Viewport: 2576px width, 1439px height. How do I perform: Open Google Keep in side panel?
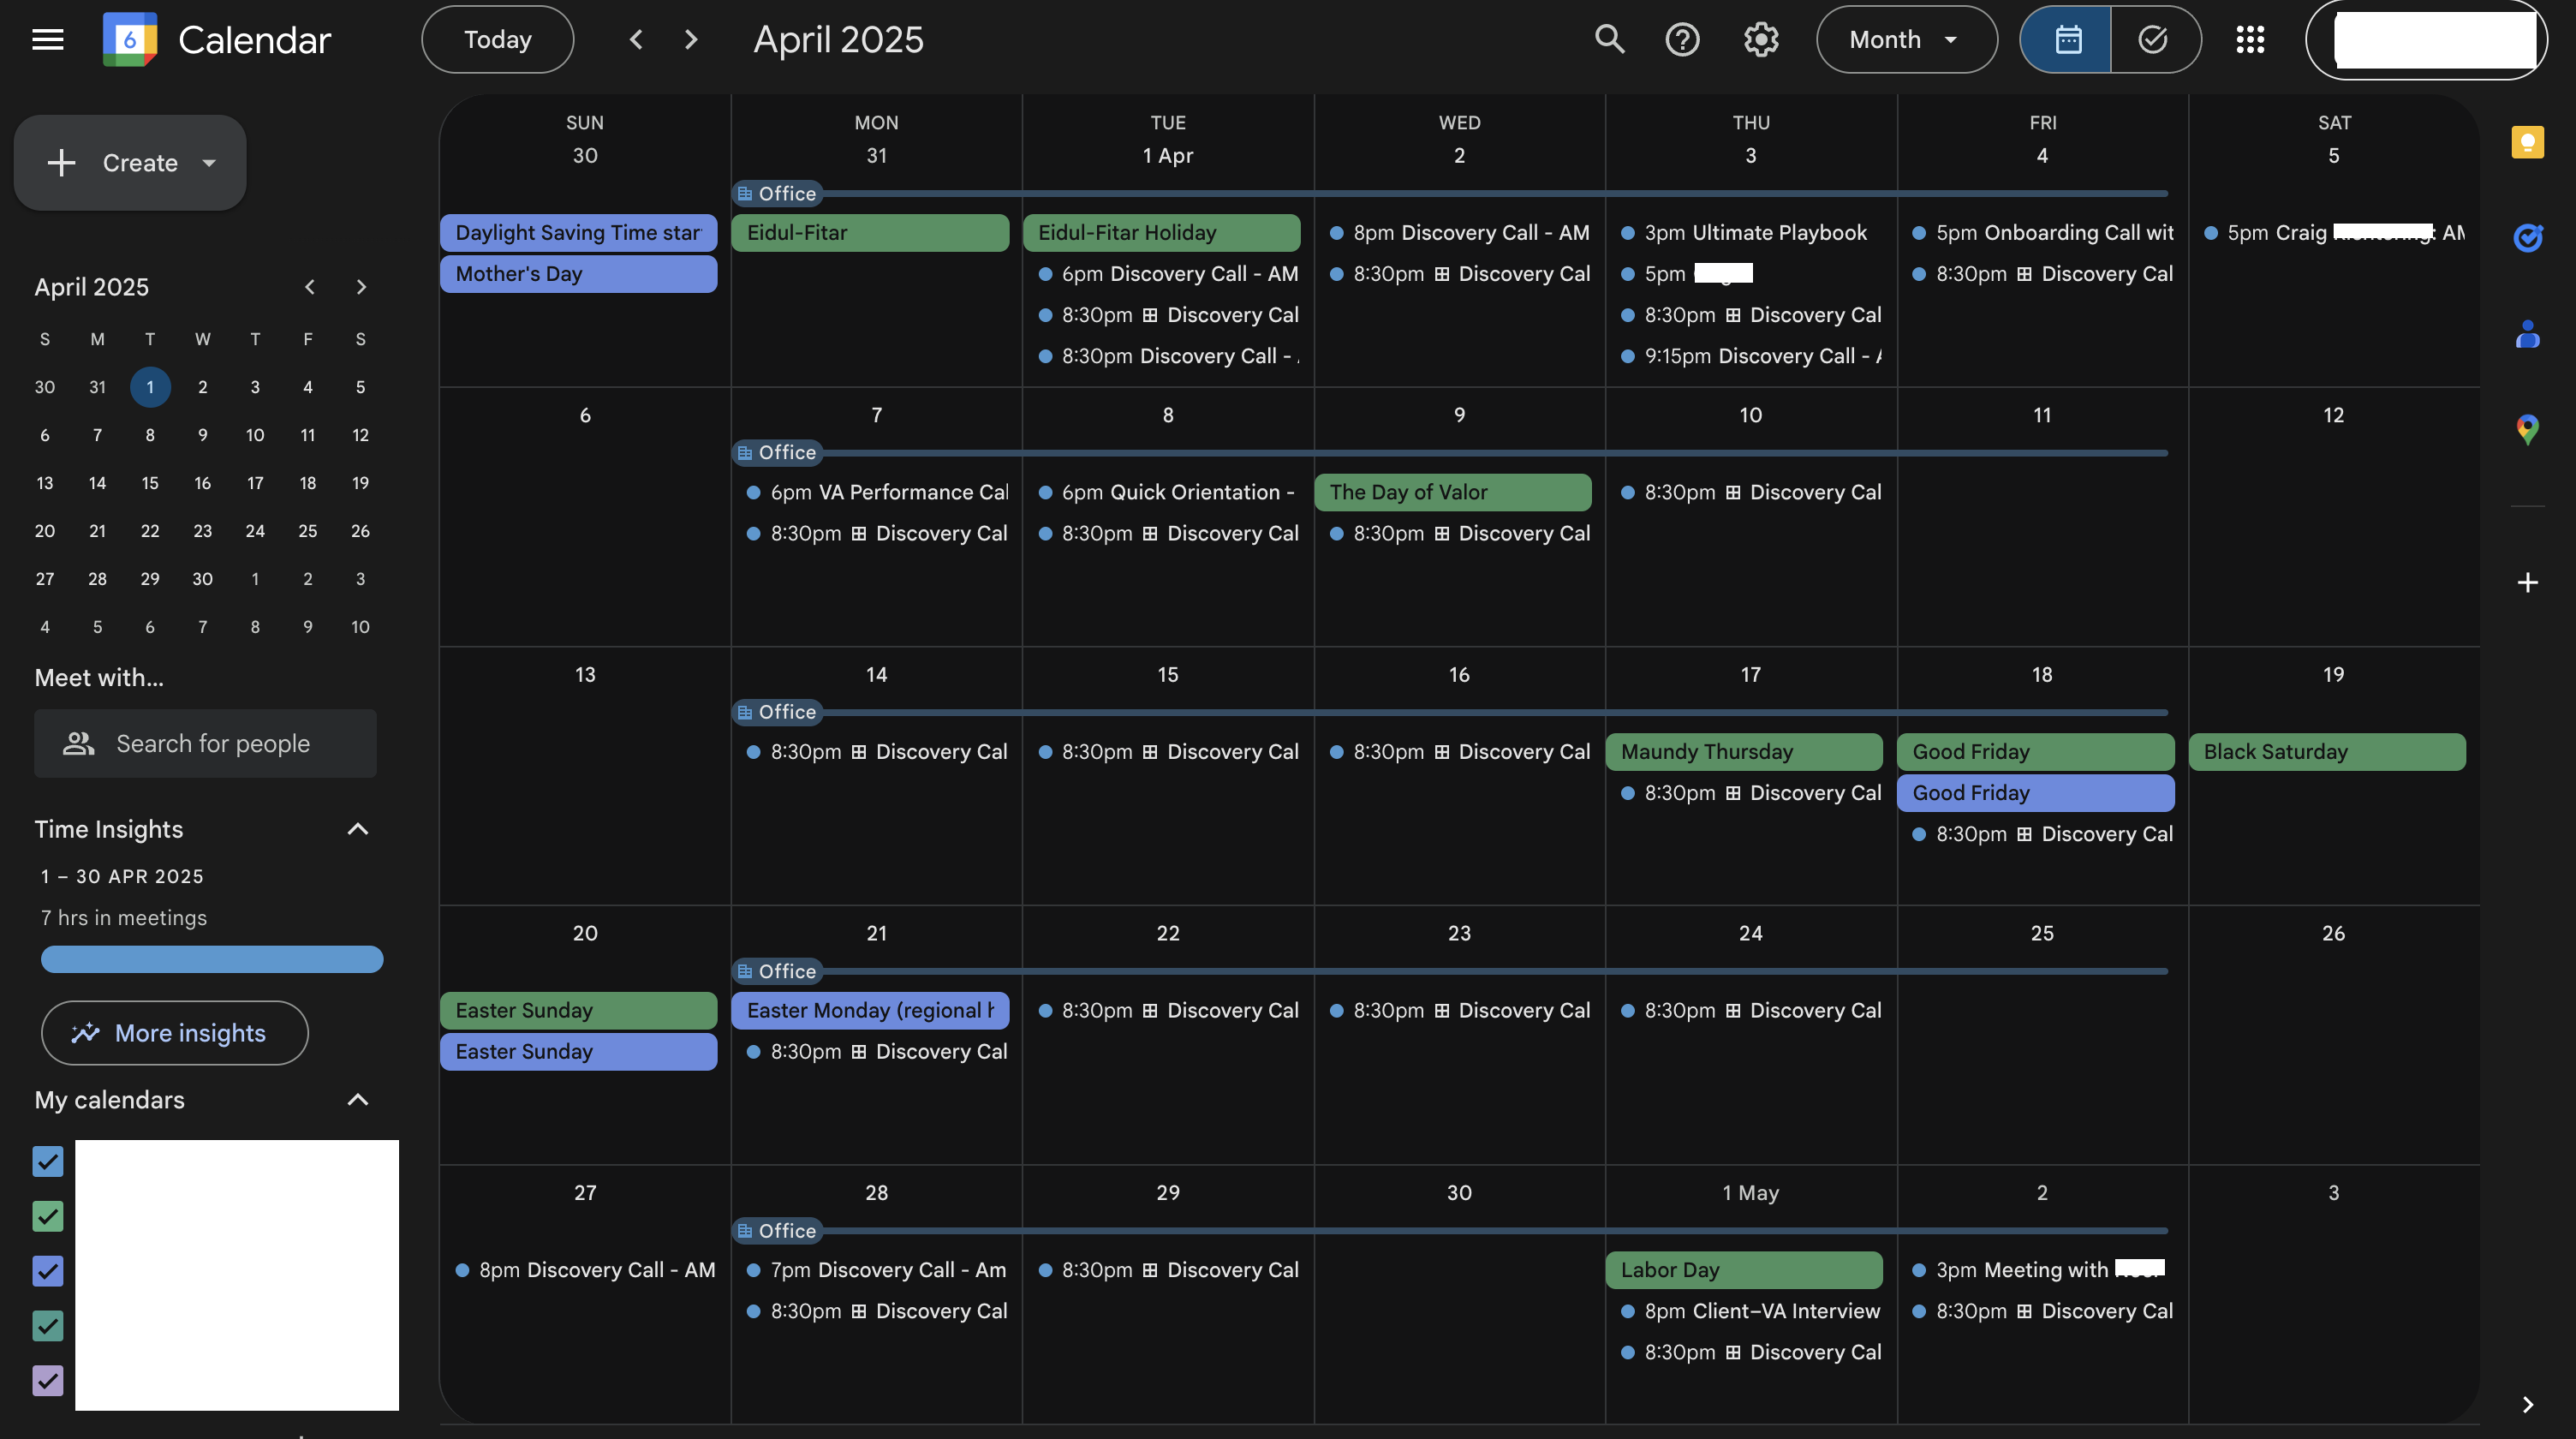(x=2527, y=143)
